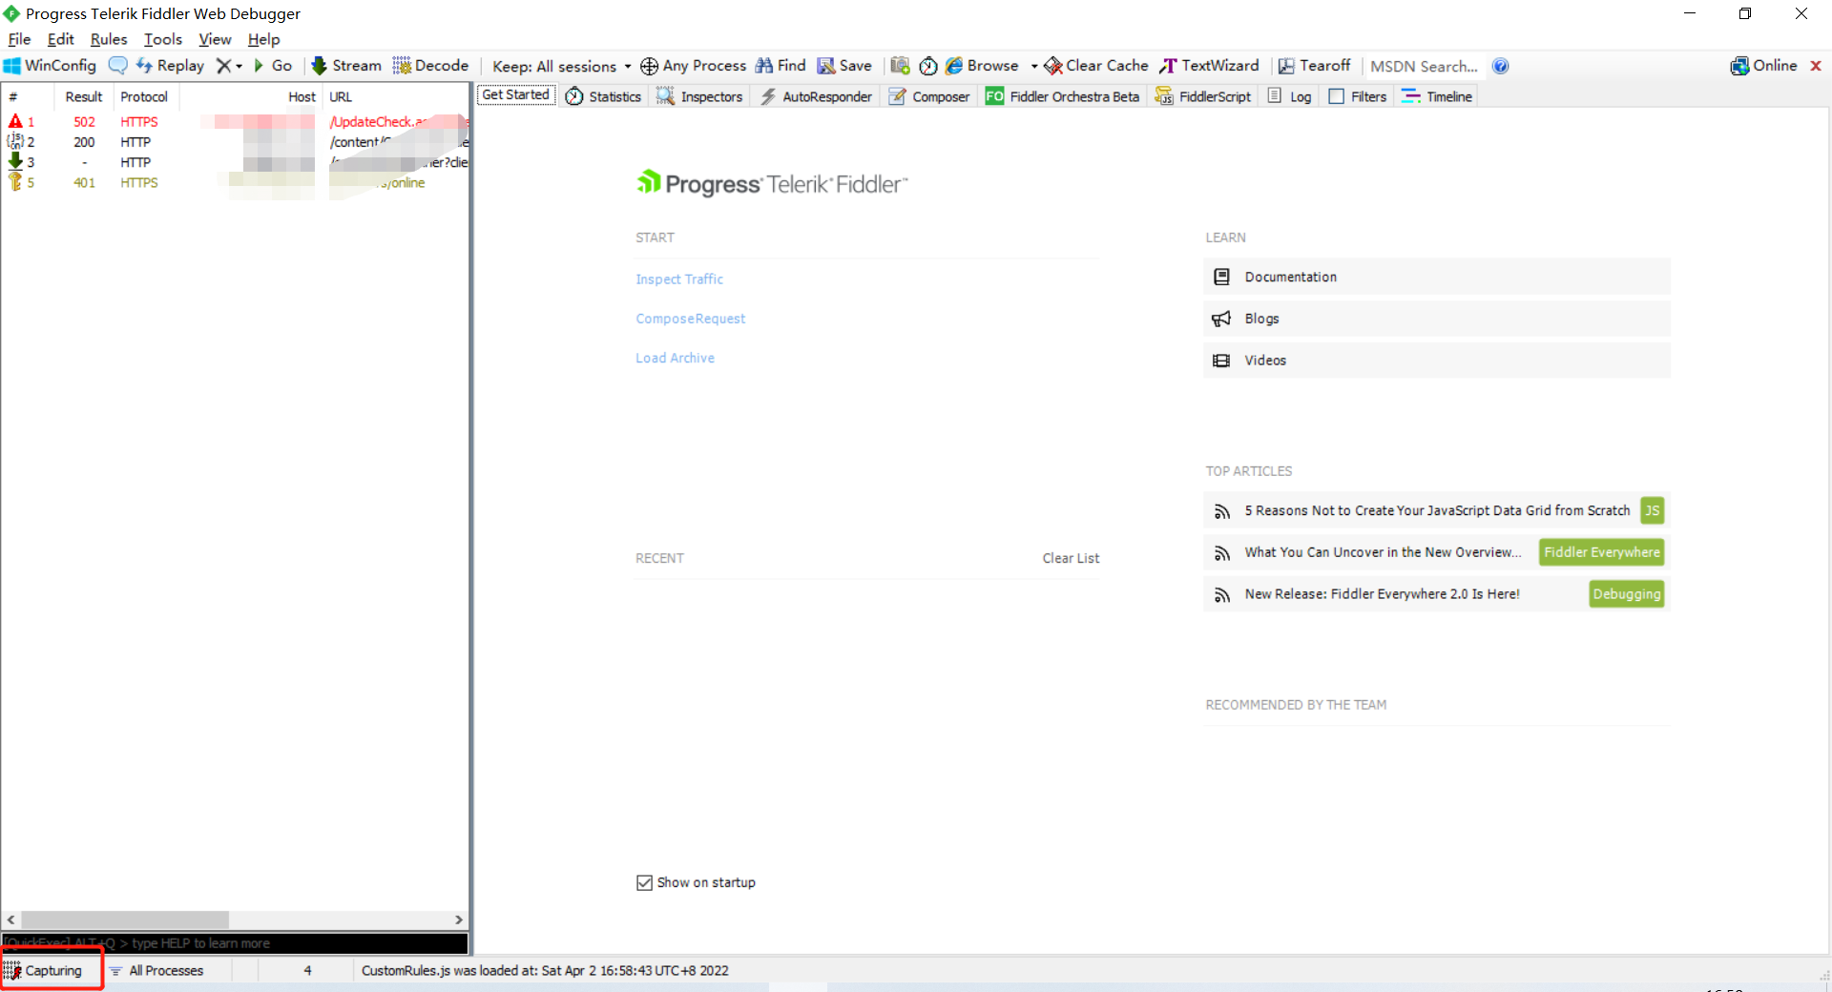Switch to the AutoResponder tab
The height and width of the screenshot is (992, 1832).
coord(816,96)
